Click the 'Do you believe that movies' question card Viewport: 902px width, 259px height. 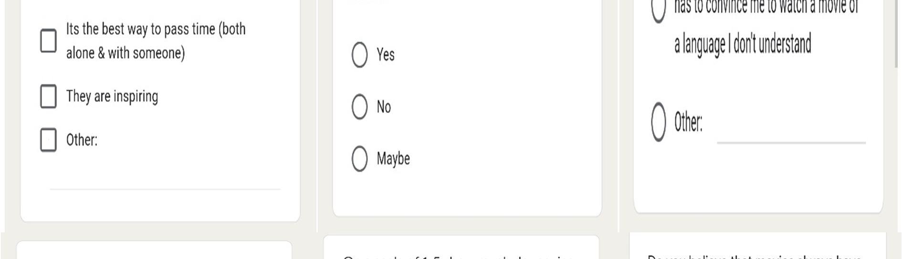(x=758, y=246)
